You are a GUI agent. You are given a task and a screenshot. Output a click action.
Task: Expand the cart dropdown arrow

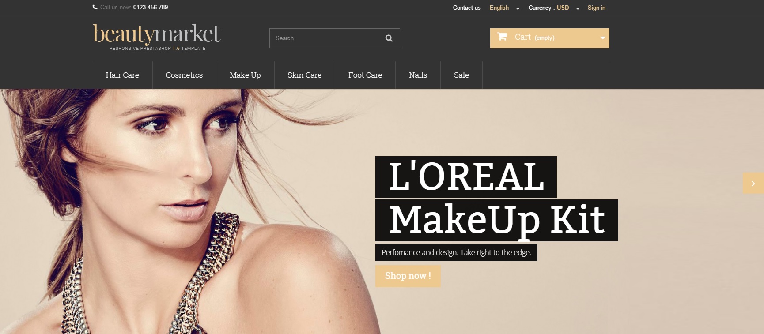(602, 38)
